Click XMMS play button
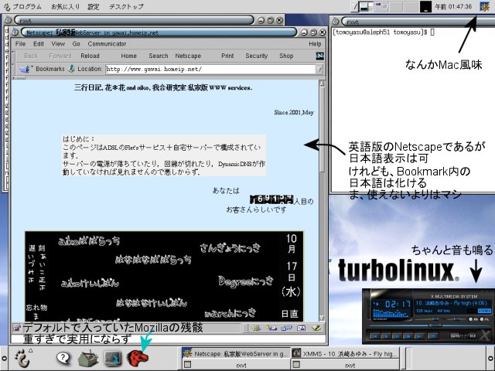The width and height of the screenshot is (495, 371). (387, 336)
